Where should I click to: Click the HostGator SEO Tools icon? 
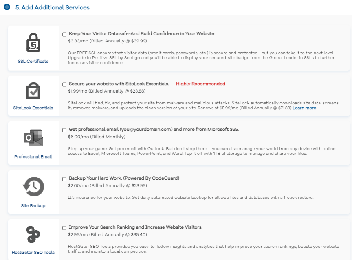[x=33, y=234]
